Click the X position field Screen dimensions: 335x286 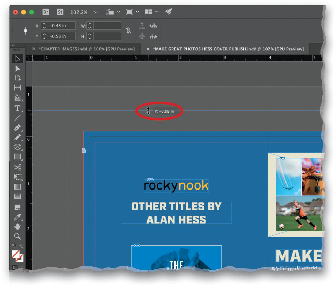click(x=62, y=26)
